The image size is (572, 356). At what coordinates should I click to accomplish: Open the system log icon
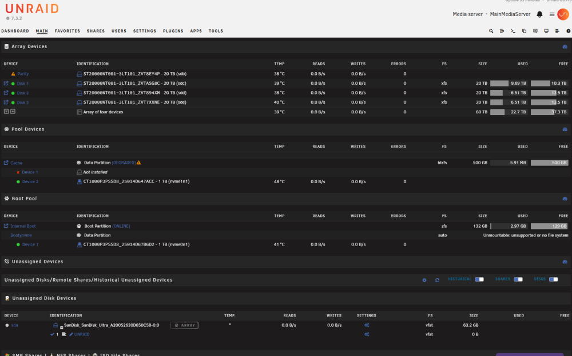[x=557, y=31]
